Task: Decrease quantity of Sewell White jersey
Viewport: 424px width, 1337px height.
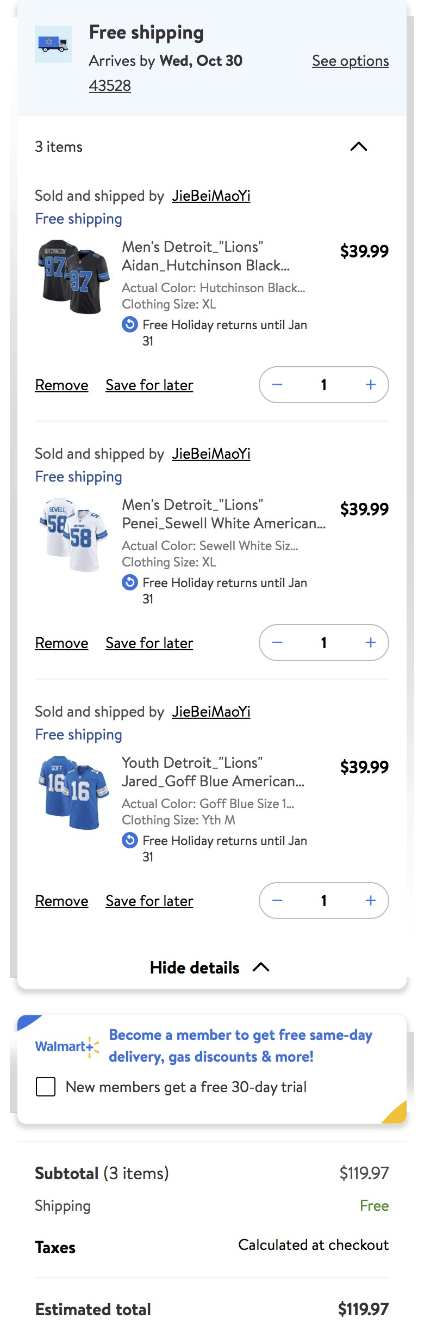Action: (277, 643)
